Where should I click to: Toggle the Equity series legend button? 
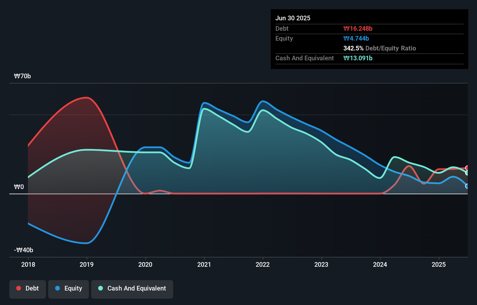69,289
